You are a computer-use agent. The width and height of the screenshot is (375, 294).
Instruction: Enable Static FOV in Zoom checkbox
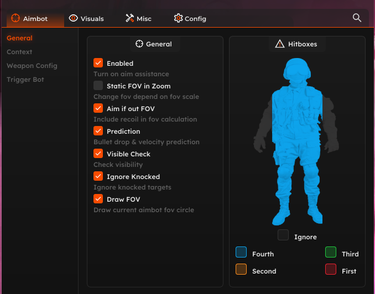98,86
